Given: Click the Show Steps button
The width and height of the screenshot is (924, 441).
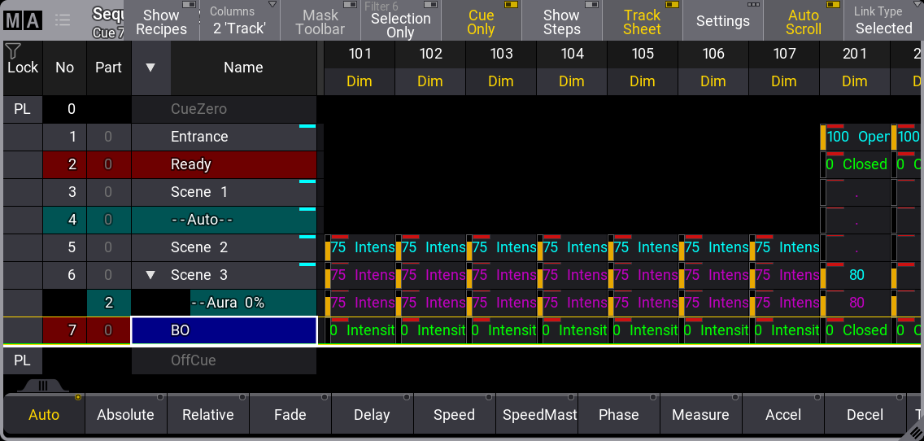Looking at the screenshot, I should pos(561,21).
